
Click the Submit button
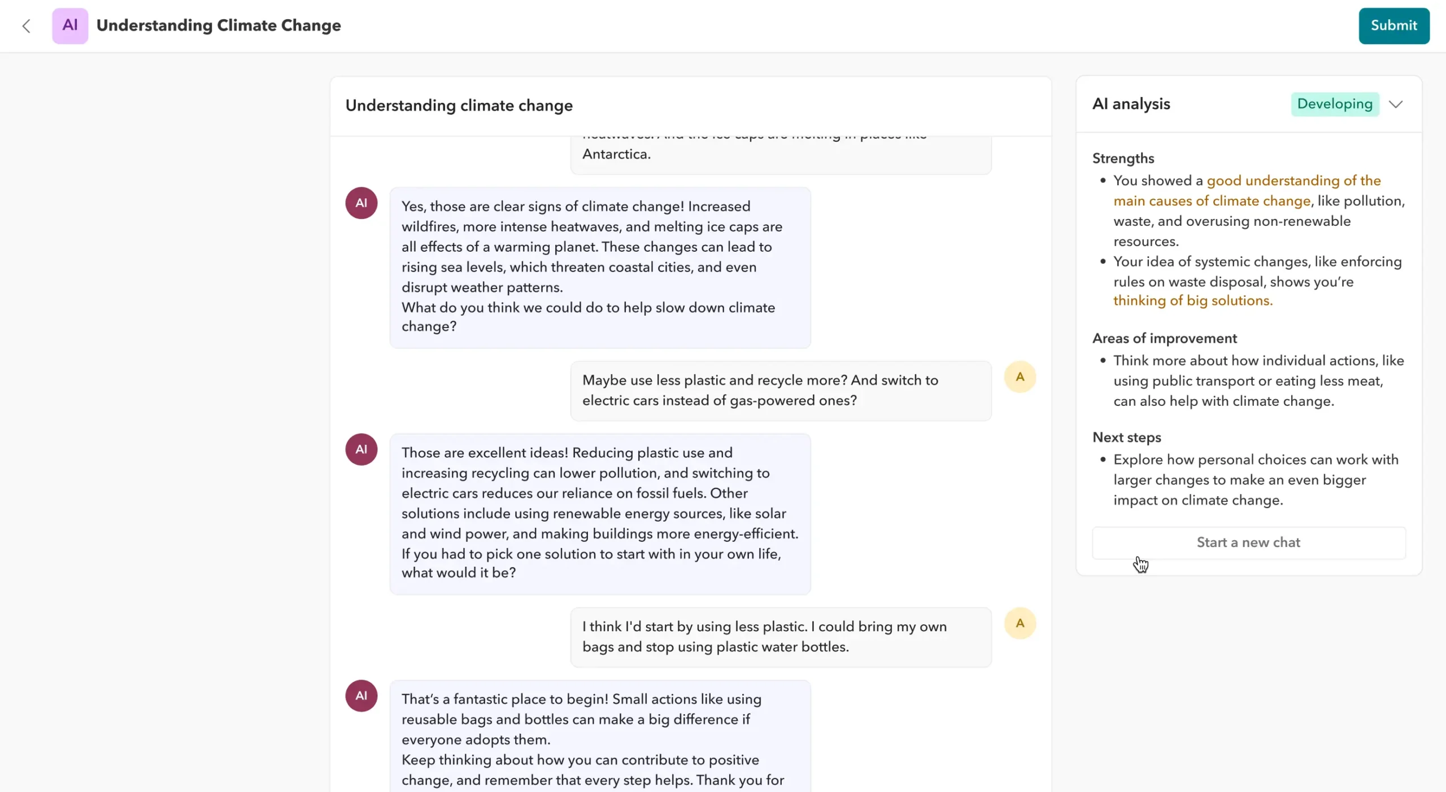coord(1393,25)
